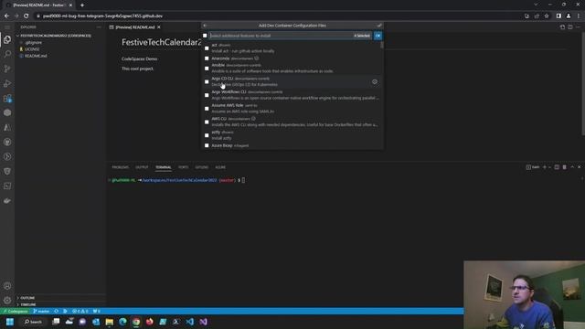The width and height of the screenshot is (585, 329).
Task: Open the Accounts menu in activity bar
Action: [x=7, y=286]
